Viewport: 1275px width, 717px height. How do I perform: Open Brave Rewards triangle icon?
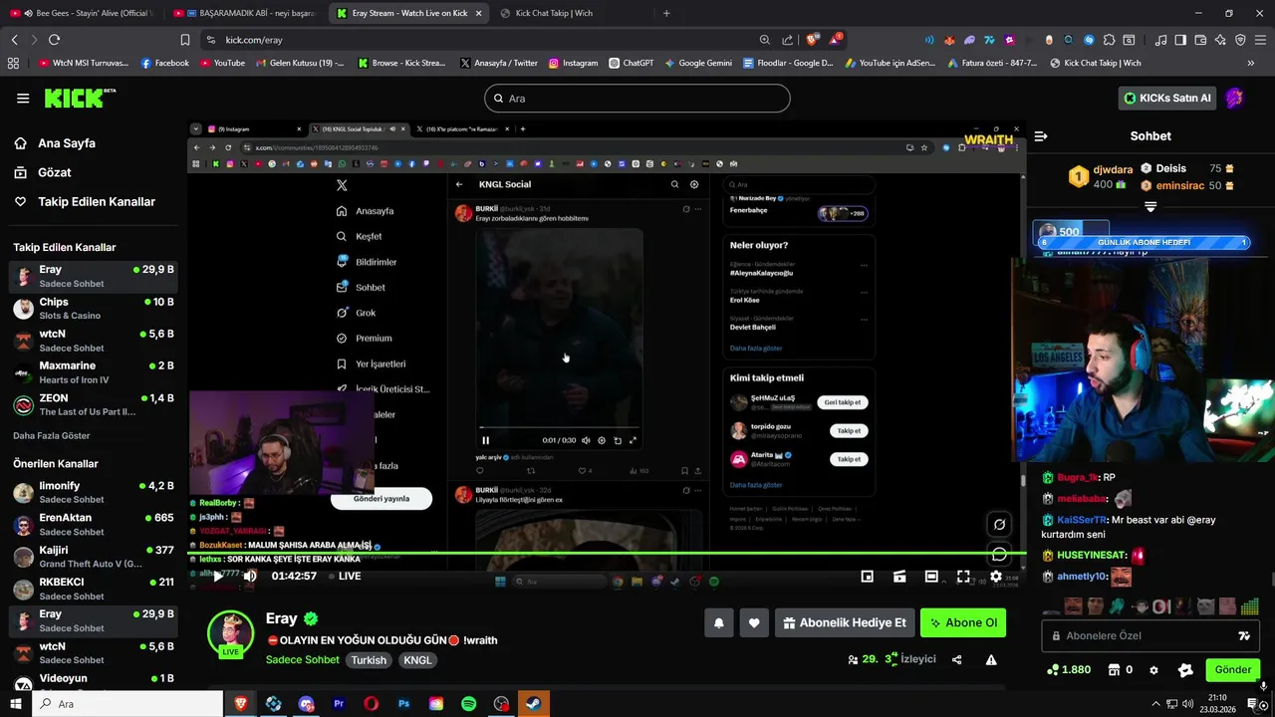click(x=836, y=40)
